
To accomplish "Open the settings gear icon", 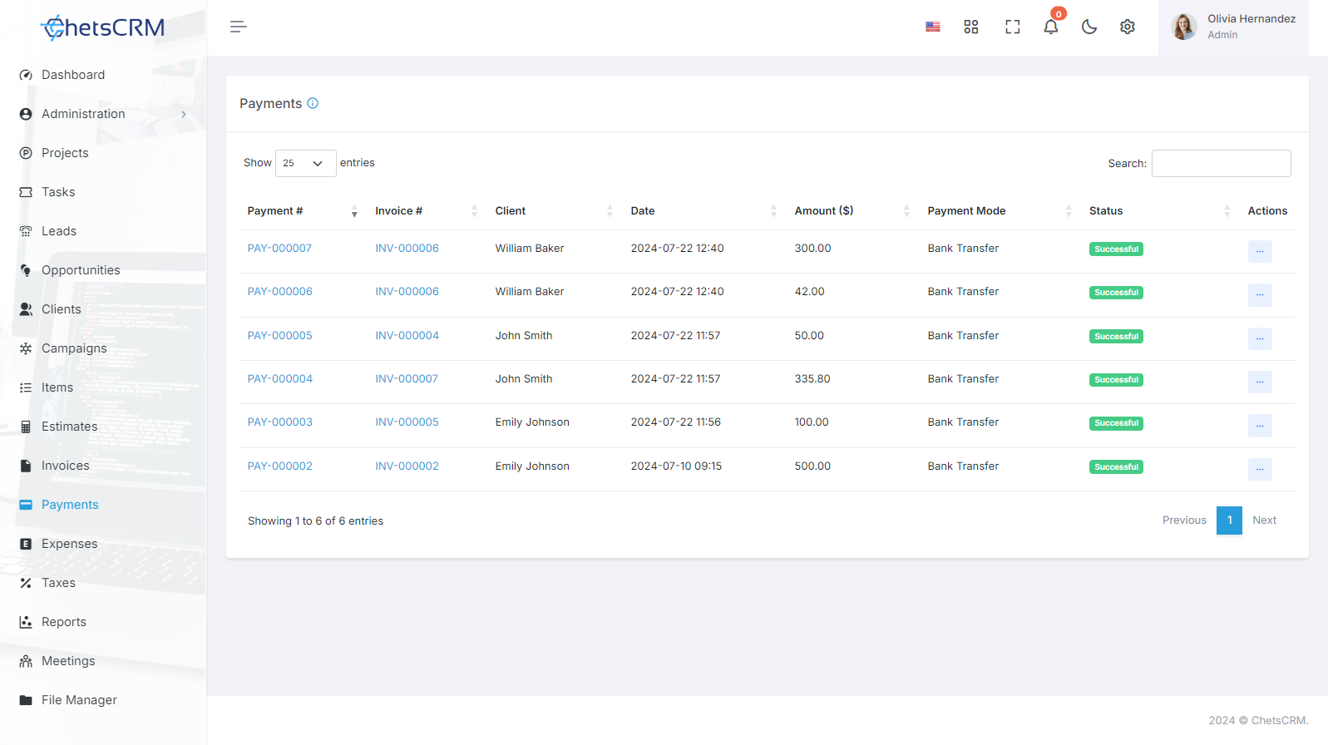I will [x=1128, y=27].
